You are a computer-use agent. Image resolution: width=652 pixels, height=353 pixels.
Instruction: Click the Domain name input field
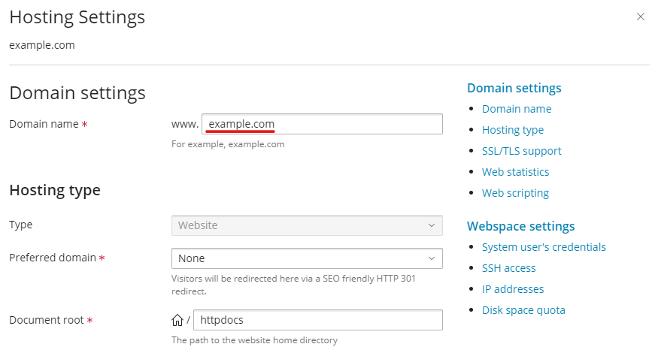coord(322,124)
